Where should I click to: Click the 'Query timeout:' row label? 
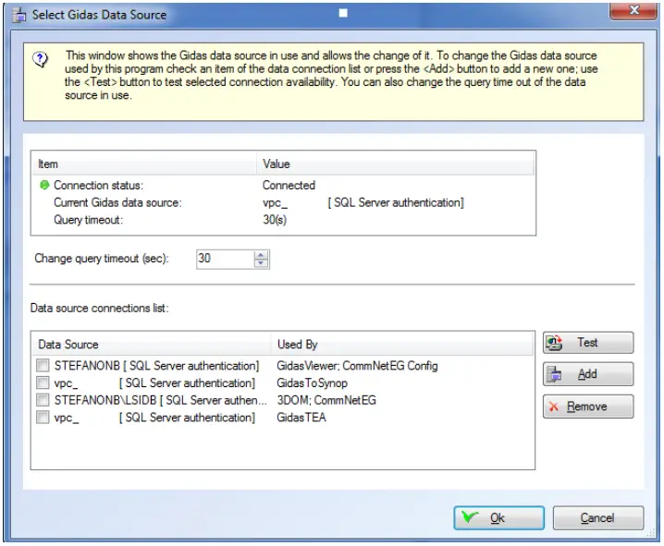point(88,220)
